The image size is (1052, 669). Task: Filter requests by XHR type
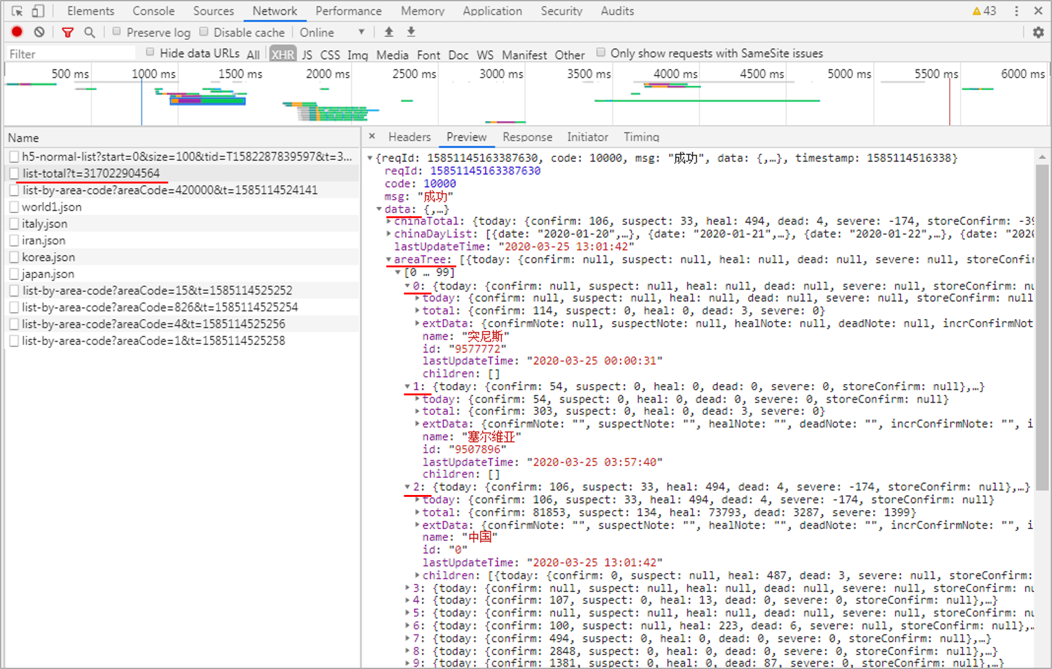pyautogui.click(x=283, y=55)
